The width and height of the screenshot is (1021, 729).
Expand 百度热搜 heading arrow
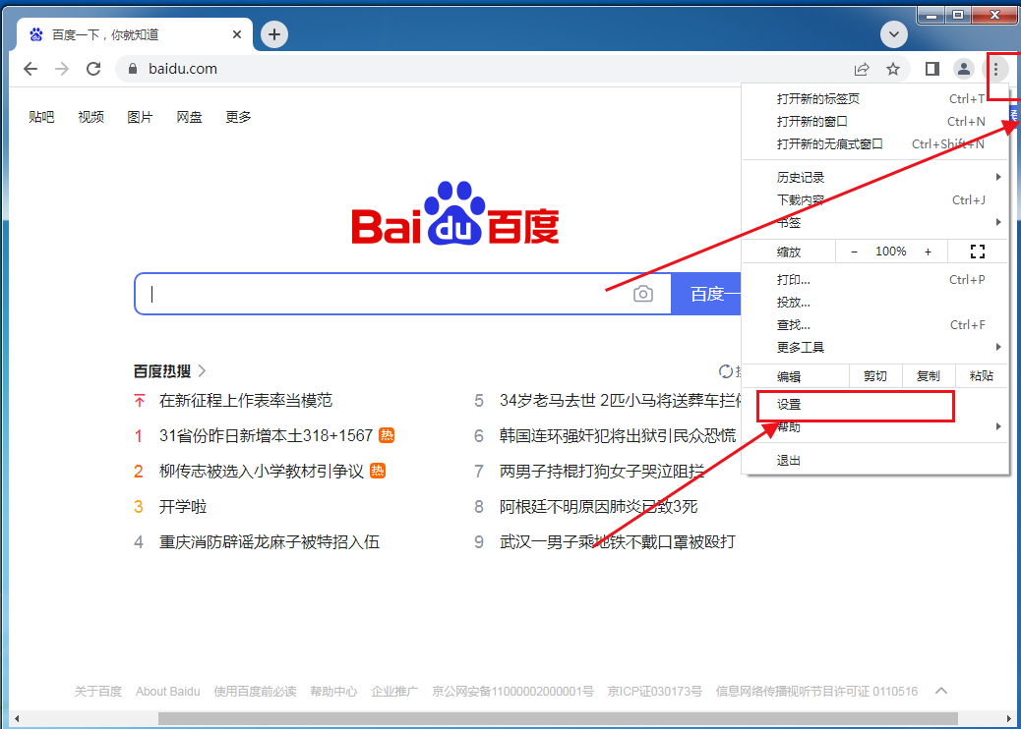coord(202,371)
